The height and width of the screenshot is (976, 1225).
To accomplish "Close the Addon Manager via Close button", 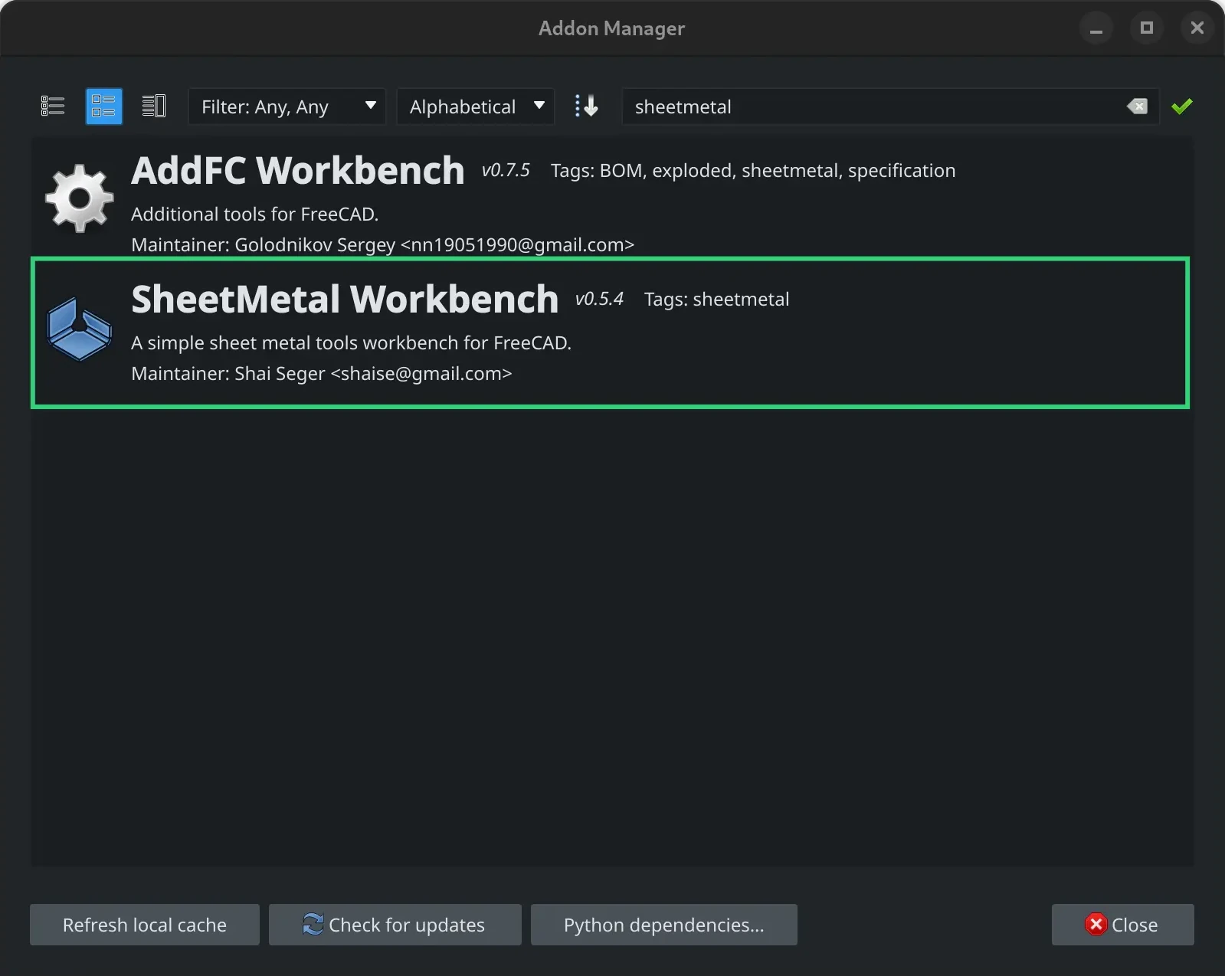I will pos(1122,925).
